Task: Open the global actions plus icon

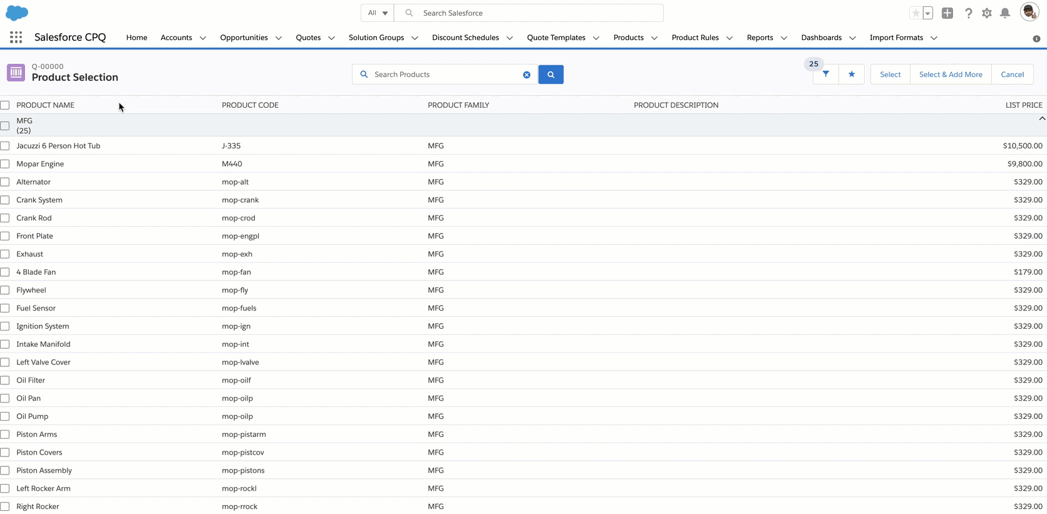Action: click(947, 13)
